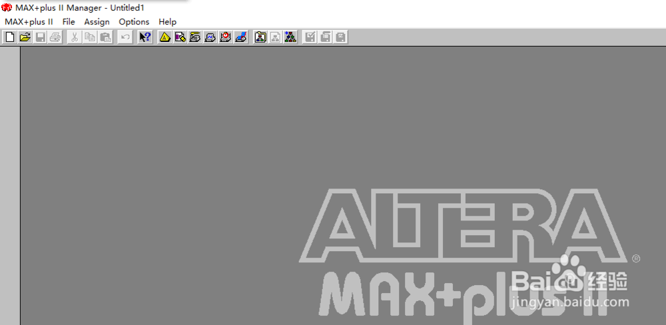The width and height of the screenshot is (666, 325).
Task: Open the File menu
Action: 69,22
